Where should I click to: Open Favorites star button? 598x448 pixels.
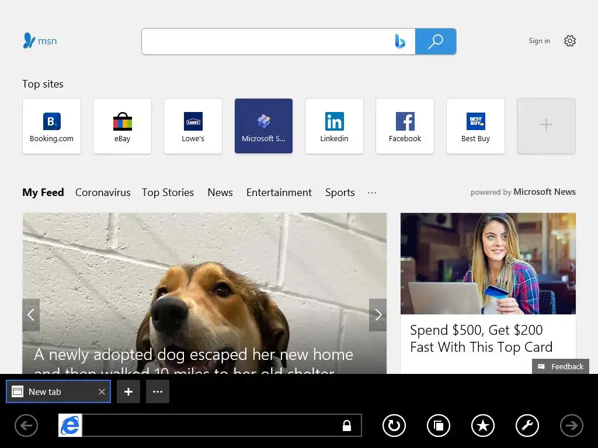pyautogui.click(x=483, y=425)
